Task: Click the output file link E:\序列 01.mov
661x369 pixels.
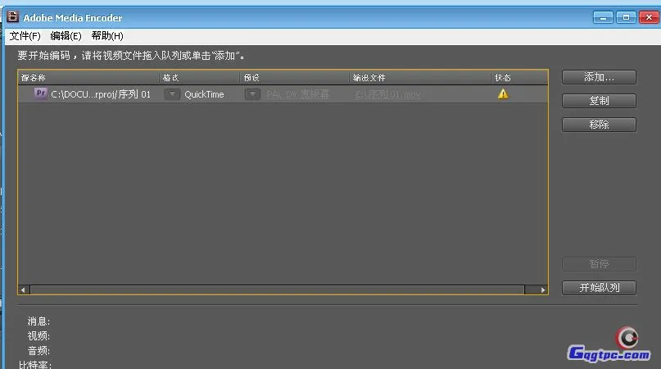Action: pyautogui.click(x=387, y=94)
